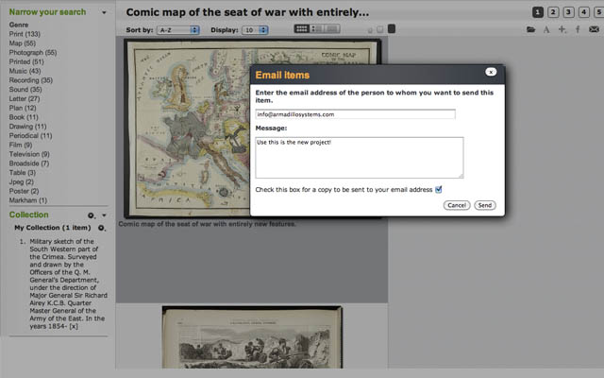
Task: Open the Display count dropdown
Action: [255, 30]
